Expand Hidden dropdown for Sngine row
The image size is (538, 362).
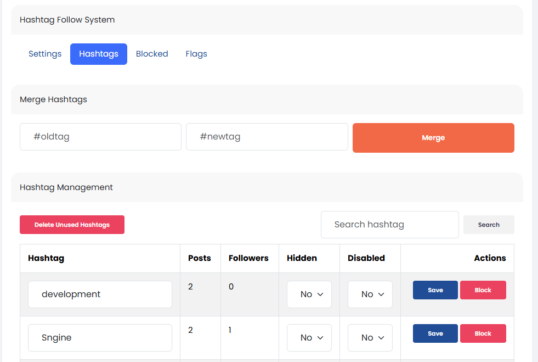coord(309,338)
